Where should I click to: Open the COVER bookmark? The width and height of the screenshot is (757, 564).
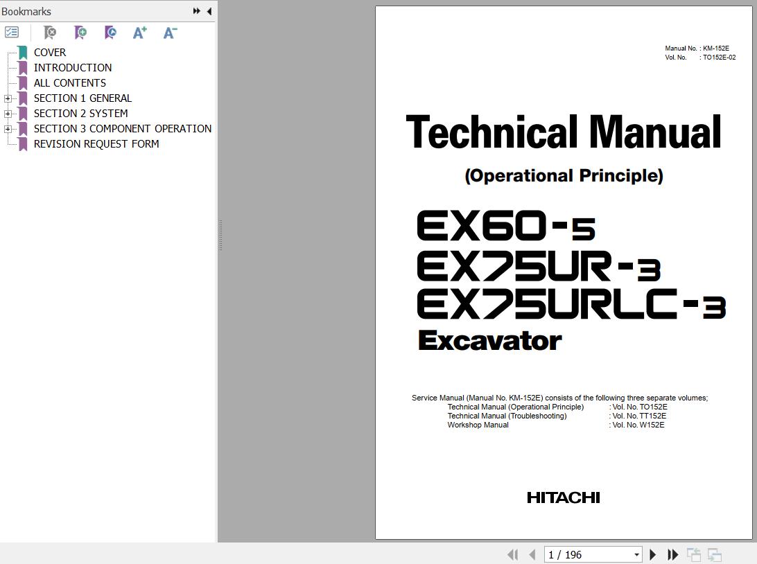click(x=50, y=52)
